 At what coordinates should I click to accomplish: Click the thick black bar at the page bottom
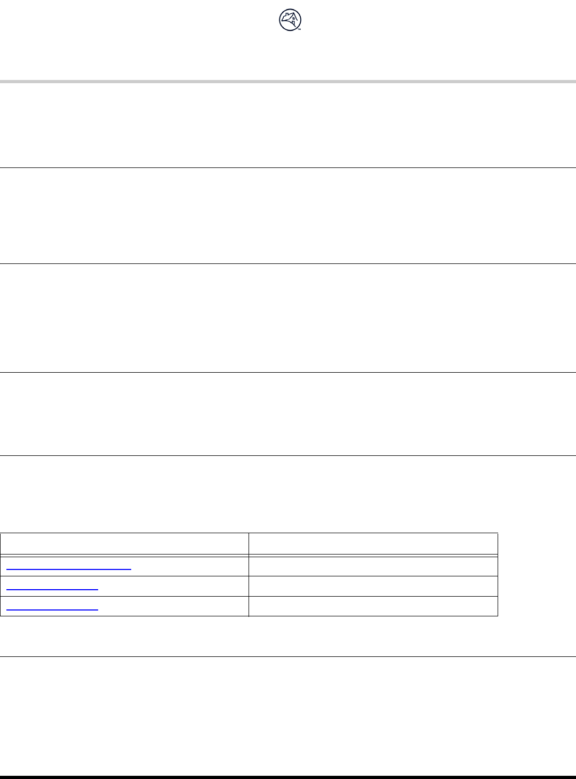click(x=288, y=777)
